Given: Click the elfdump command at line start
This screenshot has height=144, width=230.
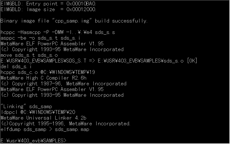Looking at the screenshot, I should pyautogui.click(x=12, y=129).
